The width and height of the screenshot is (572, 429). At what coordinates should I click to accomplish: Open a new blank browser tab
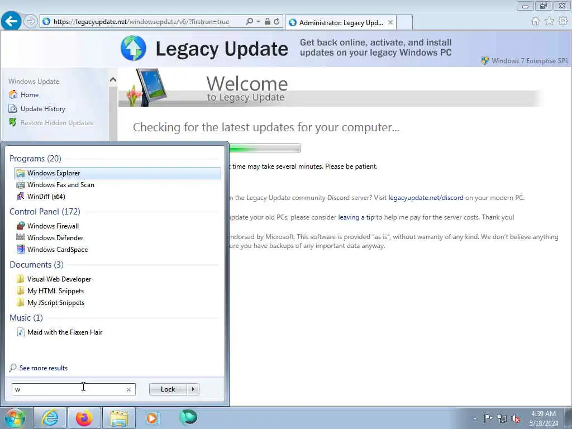tap(404, 22)
